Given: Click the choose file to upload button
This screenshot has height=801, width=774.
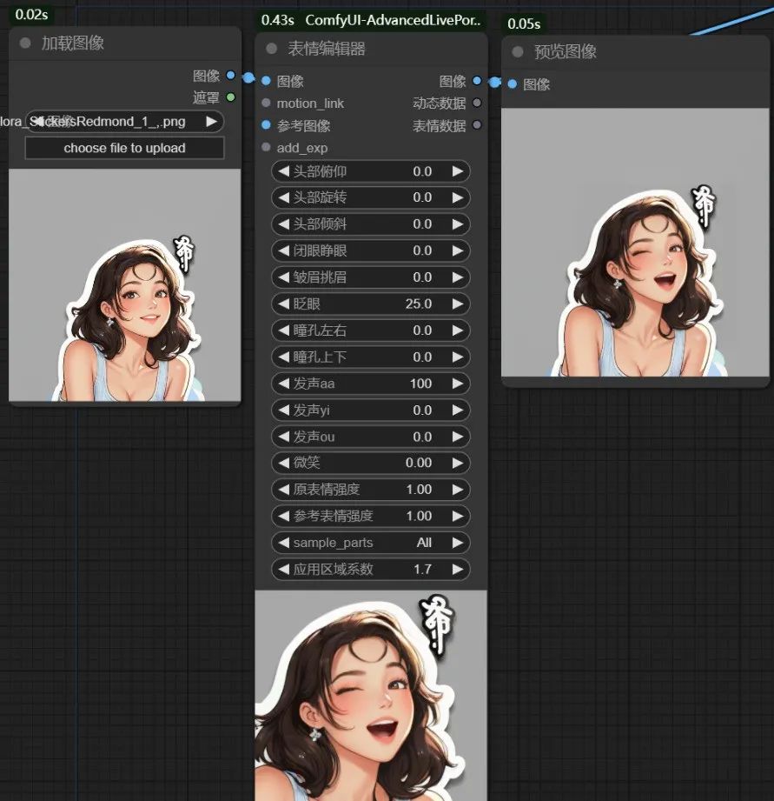Looking at the screenshot, I should click(124, 148).
